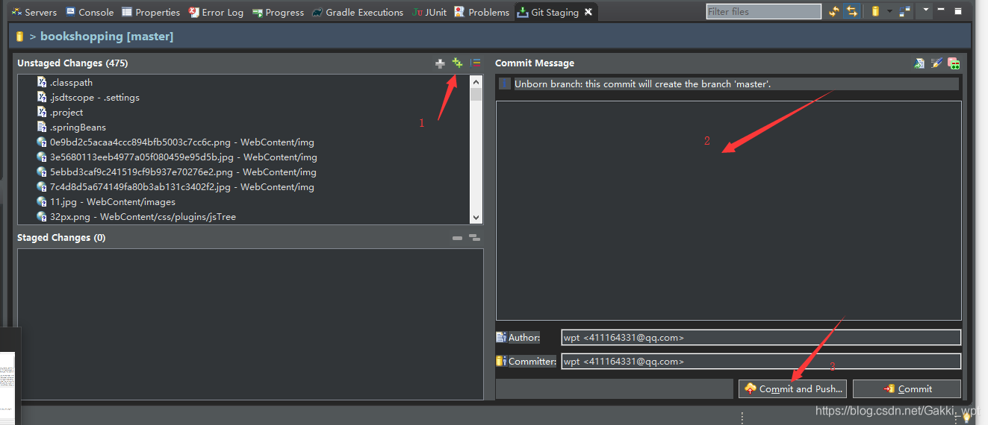
Task: Click the Servers tab icon
Action: pos(16,12)
